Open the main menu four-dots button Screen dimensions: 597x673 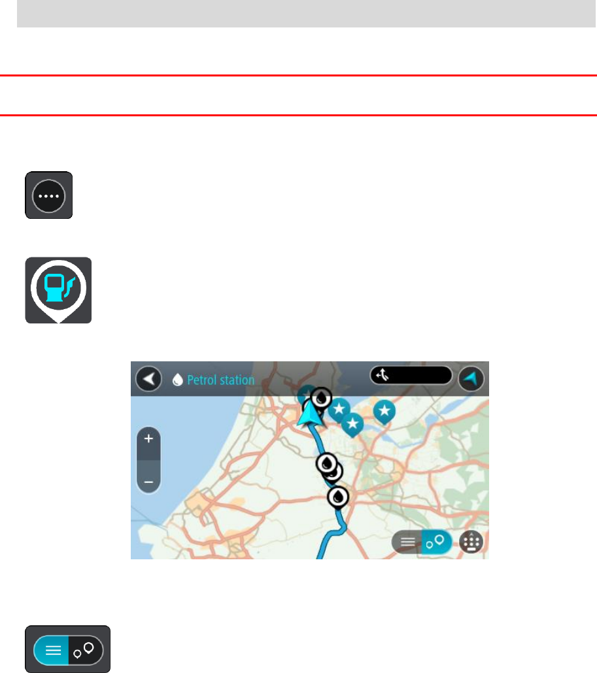coord(48,196)
